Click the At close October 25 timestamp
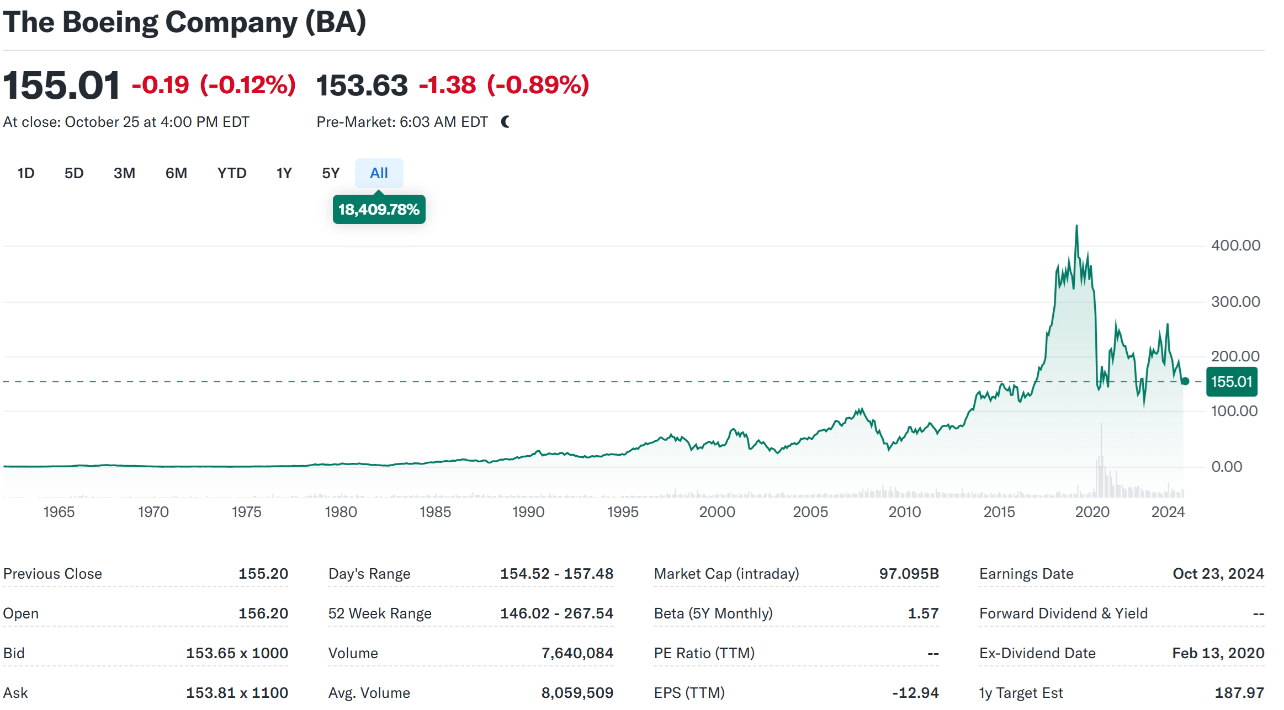The height and width of the screenshot is (710, 1284). (126, 122)
